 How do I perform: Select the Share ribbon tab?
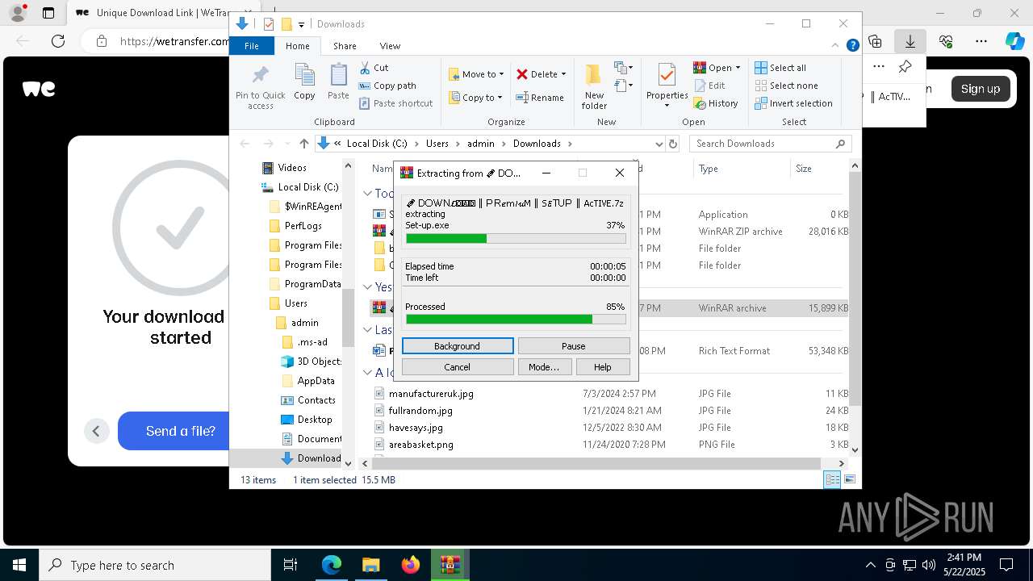tap(345, 46)
